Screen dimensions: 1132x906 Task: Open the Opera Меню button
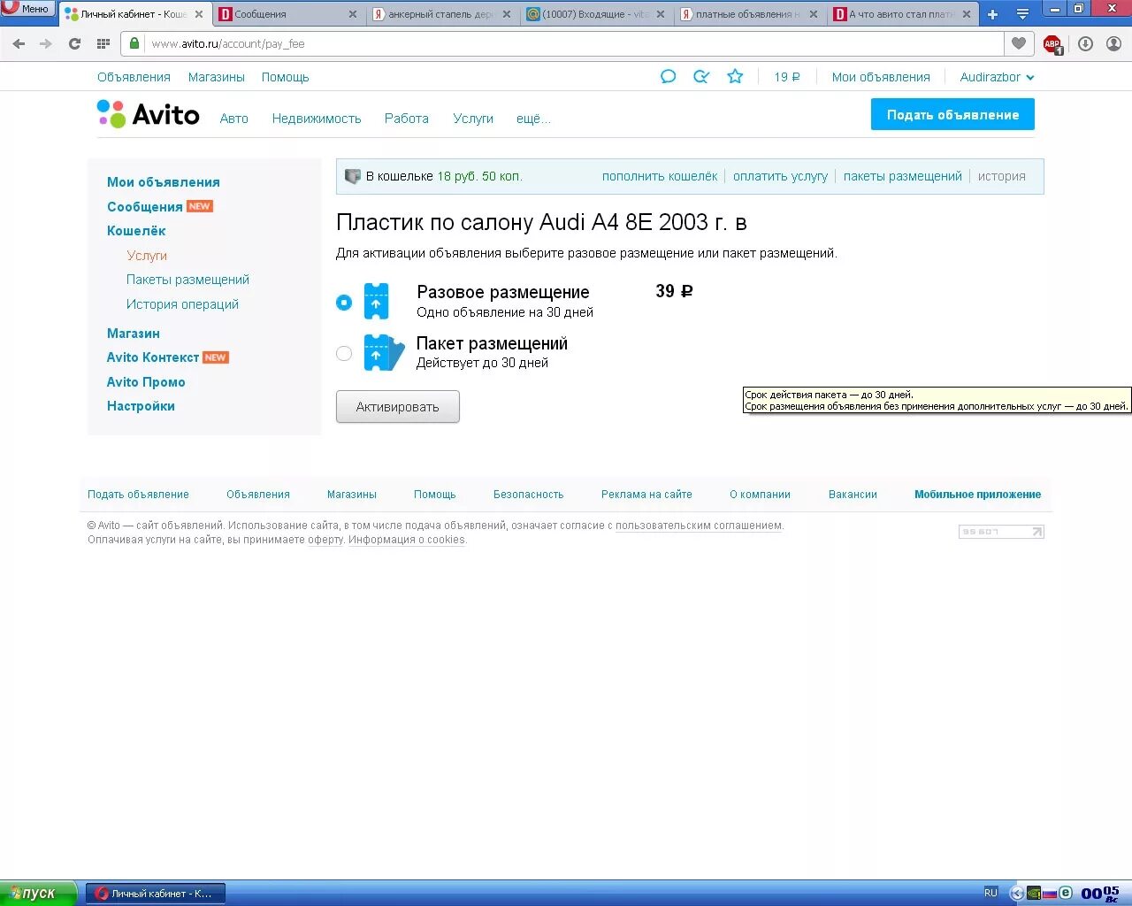[27, 9]
